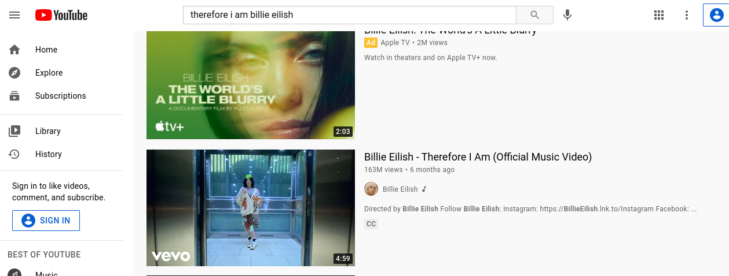
Task: Open the YouTube apps grid icon
Action: click(658, 15)
